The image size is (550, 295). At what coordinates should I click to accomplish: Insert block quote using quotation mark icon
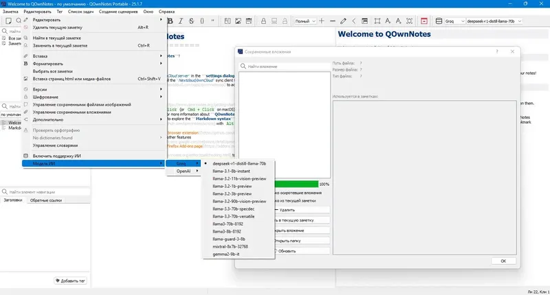click(x=212, y=21)
